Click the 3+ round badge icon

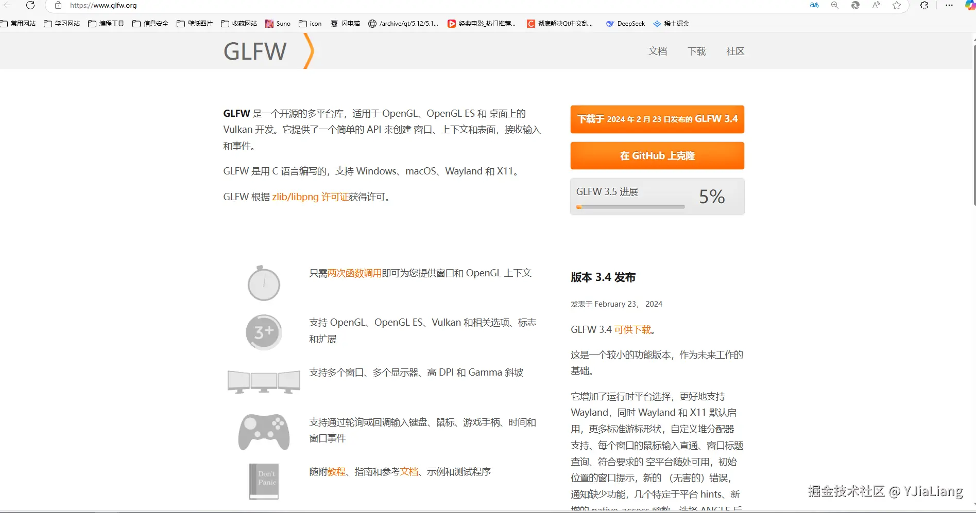[264, 332]
